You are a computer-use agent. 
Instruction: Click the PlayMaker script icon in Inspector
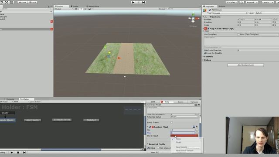click(x=205, y=28)
